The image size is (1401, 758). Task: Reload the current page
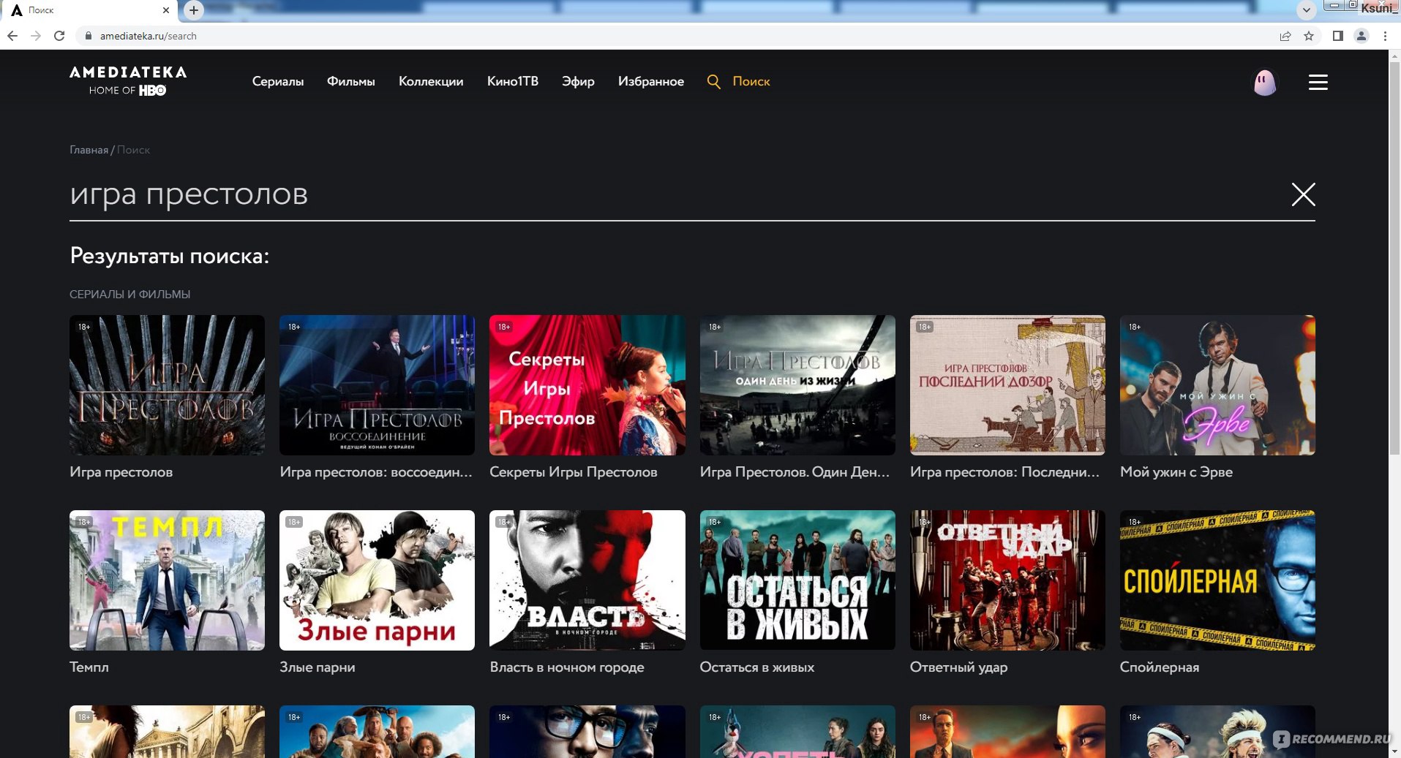pyautogui.click(x=59, y=36)
